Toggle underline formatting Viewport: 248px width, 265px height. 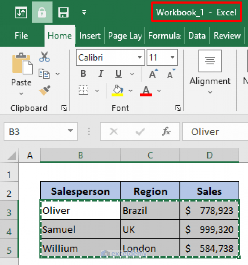click(118, 73)
